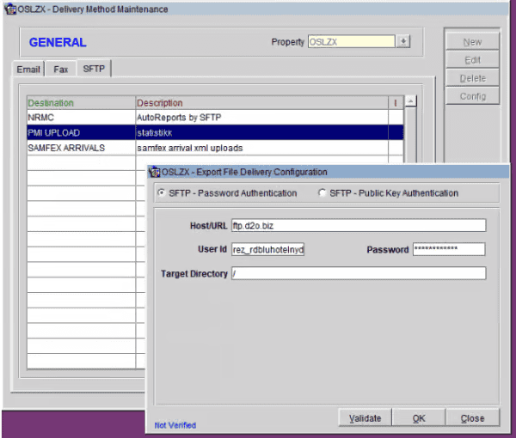
Task: Click the Export File Delivery Configuration icon
Action: click(x=155, y=172)
